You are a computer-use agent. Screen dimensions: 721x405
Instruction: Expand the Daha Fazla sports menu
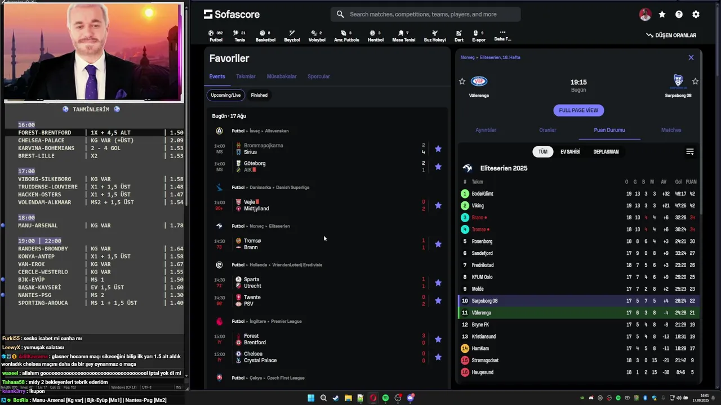[502, 36]
